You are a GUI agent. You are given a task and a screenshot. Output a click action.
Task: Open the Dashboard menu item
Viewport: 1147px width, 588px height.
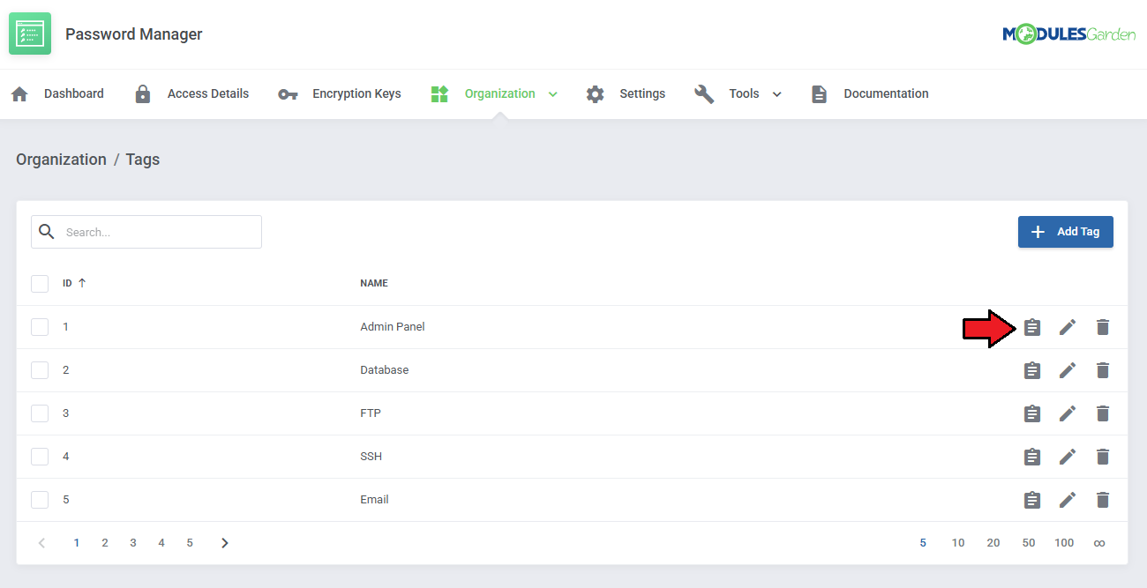pos(74,93)
